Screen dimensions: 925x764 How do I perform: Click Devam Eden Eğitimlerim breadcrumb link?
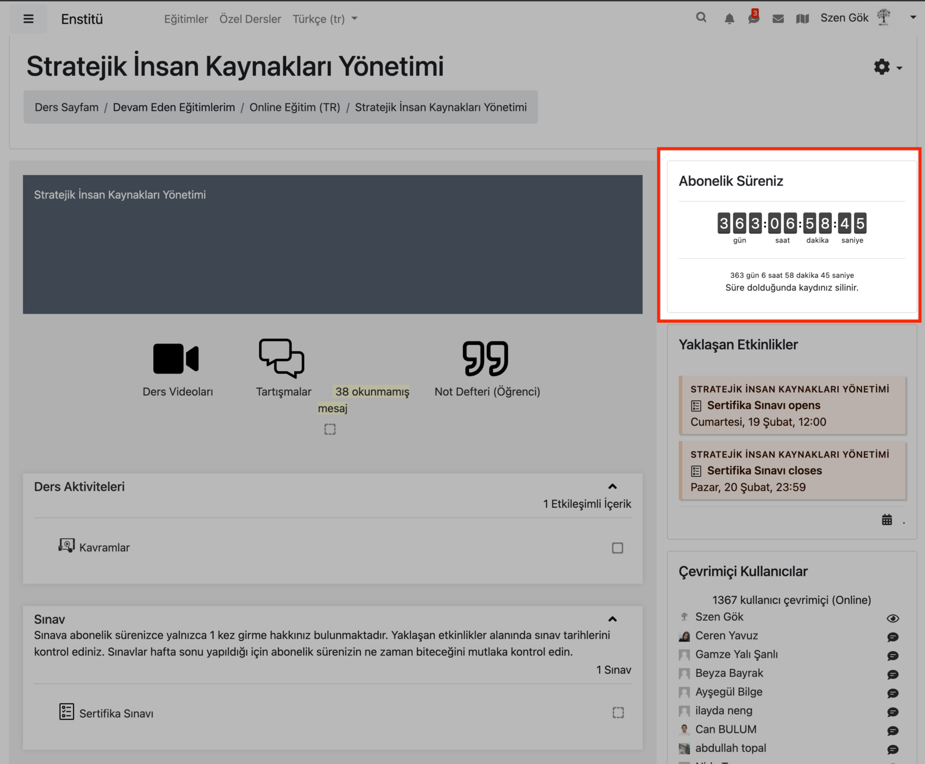click(x=173, y=107)
